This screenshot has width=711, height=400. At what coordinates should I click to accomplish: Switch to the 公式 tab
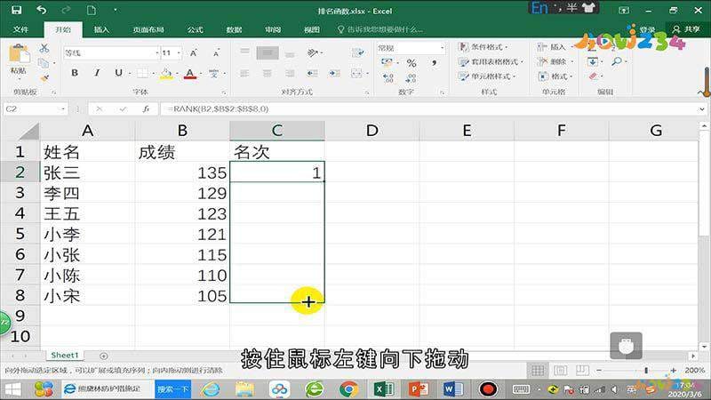tap(195, 29)
